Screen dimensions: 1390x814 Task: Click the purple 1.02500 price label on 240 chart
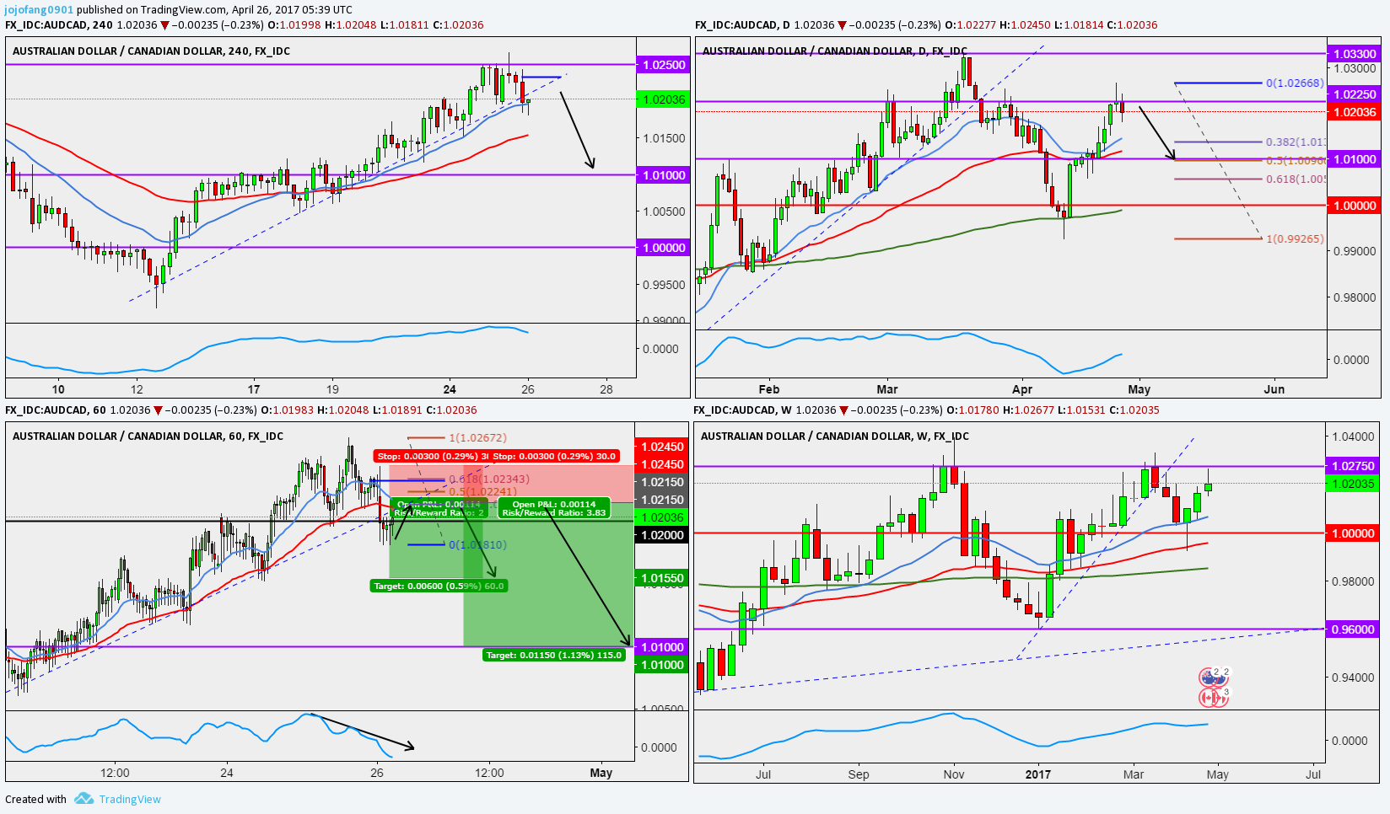pos(664,65)
